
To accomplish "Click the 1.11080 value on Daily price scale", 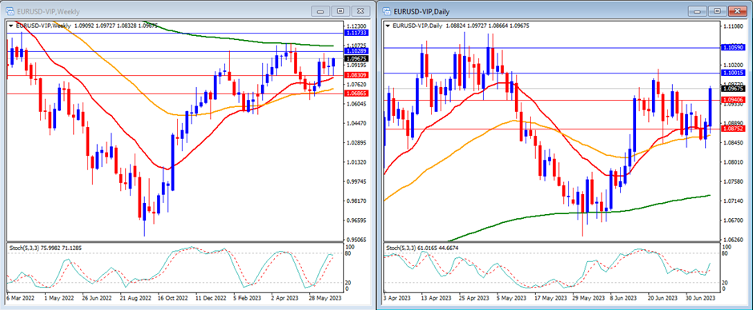I will point(733,28).
